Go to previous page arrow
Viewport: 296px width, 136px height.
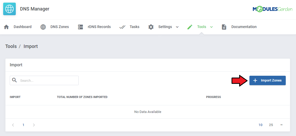pyautogui.click(x=13, y=125)
